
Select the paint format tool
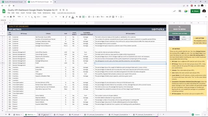[x=14, y=17]
